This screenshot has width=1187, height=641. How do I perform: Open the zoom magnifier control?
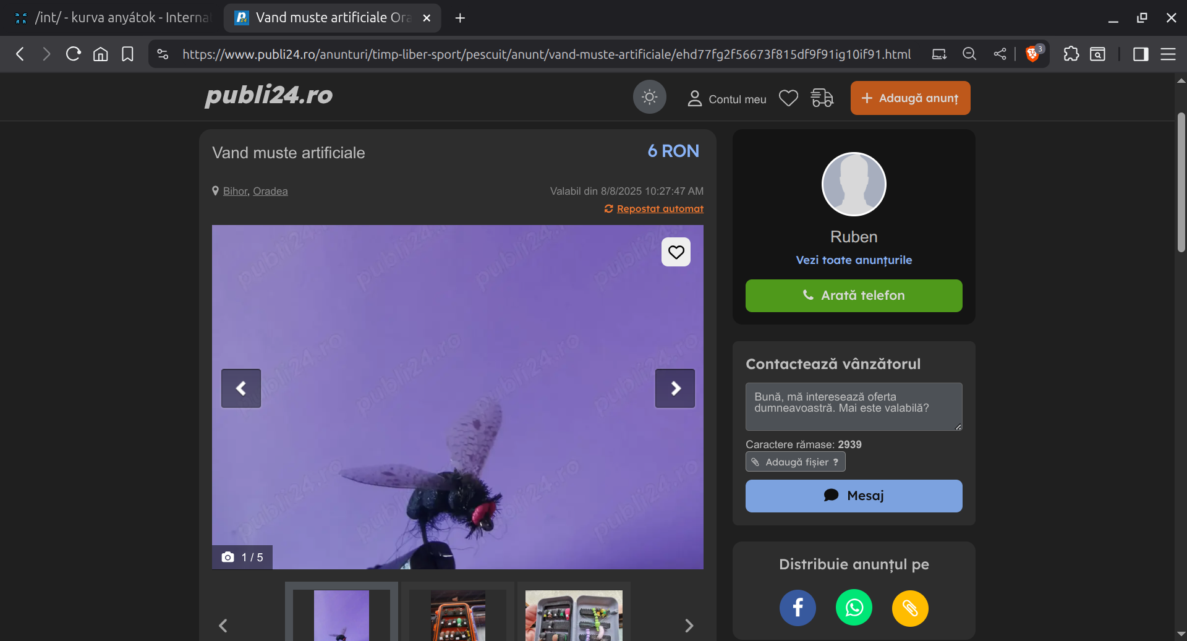pyautogui.click(x=969, y=54)
